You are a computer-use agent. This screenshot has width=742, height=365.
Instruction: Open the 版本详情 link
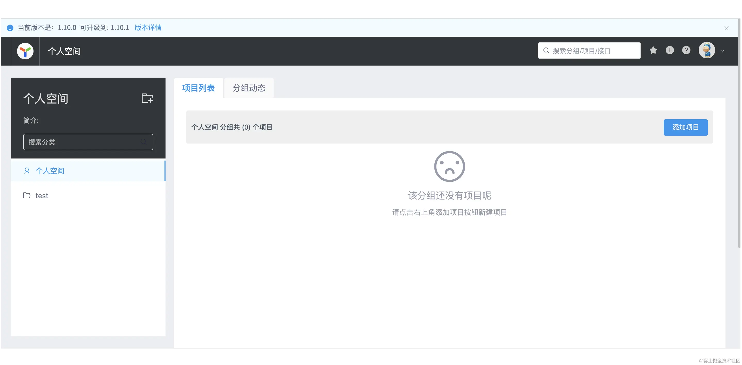click(148, 27)
